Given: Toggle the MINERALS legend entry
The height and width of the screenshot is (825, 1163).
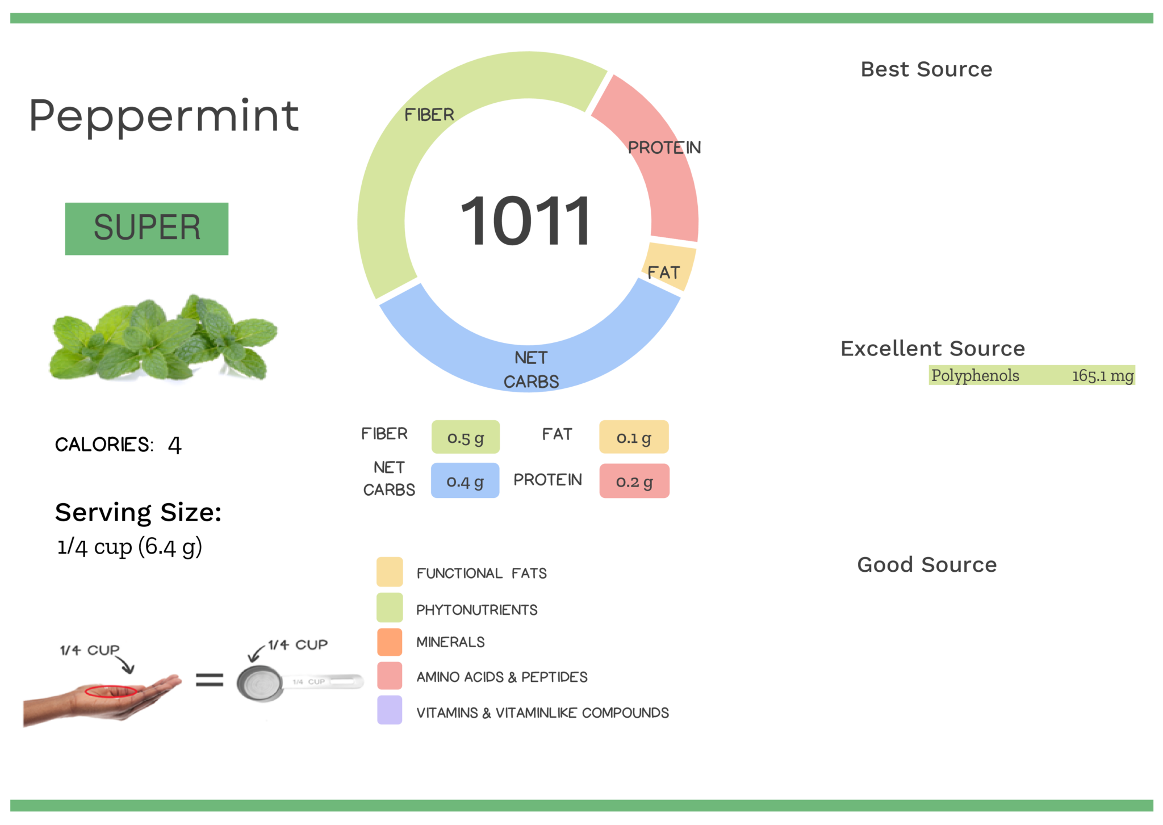Looking at the screenshot, I should coord(450,642).
